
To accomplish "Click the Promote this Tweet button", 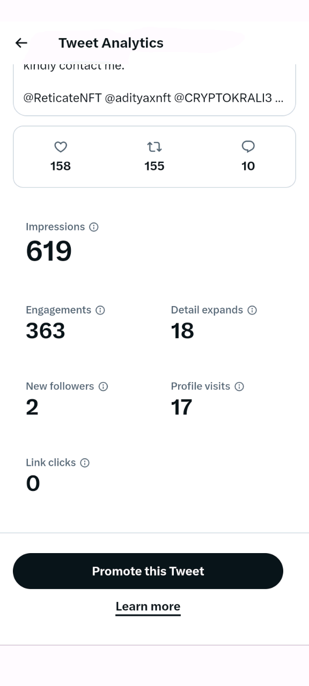I will coord(148,571).
